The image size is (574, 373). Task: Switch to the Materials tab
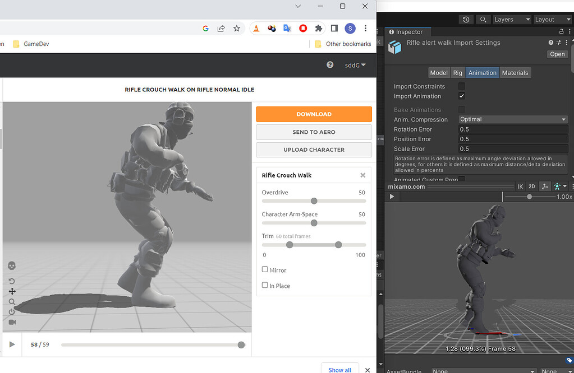pos(515,72)
